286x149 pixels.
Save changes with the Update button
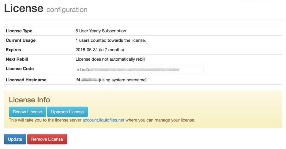tap(15, 139)
